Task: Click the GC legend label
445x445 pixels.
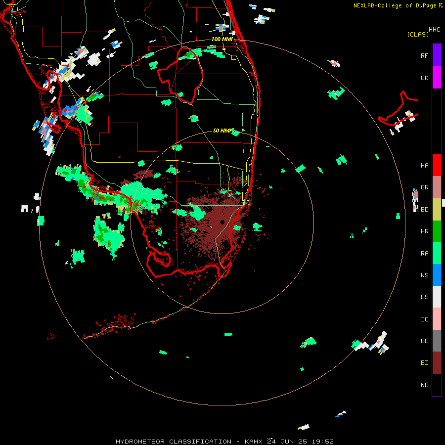Action: (424, 341)
